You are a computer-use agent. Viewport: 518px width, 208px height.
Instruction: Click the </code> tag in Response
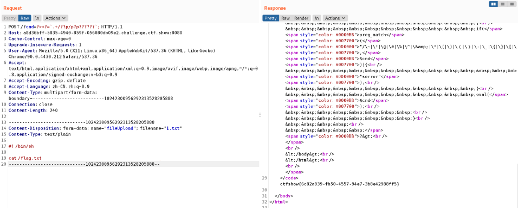pyautogui.click(x=289, y=178)
